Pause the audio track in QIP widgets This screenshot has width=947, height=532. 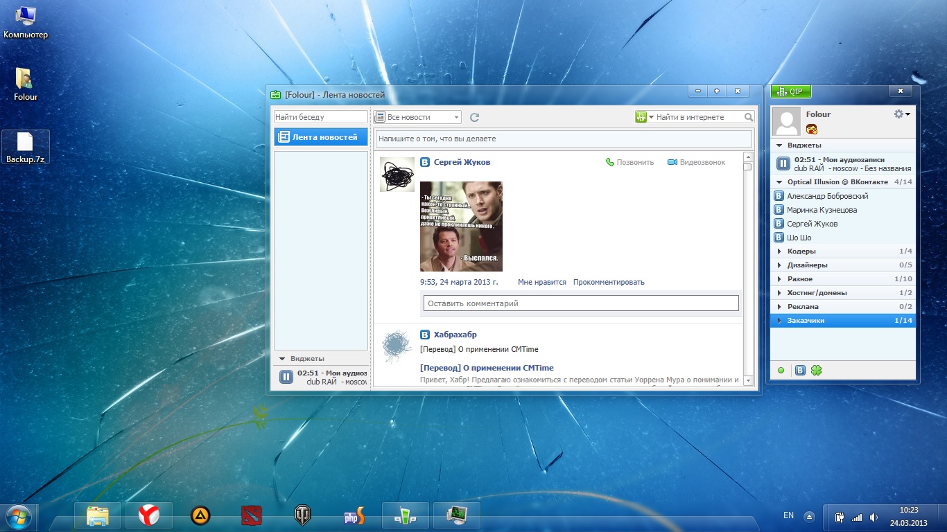coord(783,164)
